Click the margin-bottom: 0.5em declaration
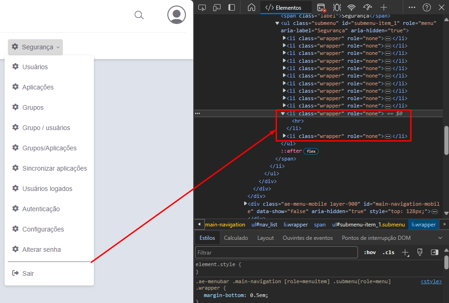This screenshot has width=449, height=303. tap(236, 295)
